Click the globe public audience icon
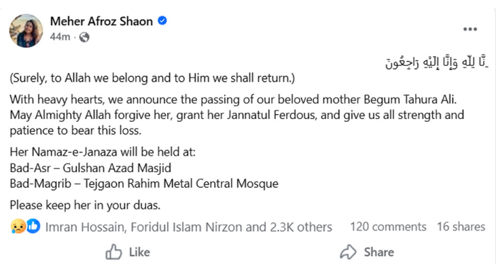Viewport: 496px width, 272px height. click(x=84, y=37)
